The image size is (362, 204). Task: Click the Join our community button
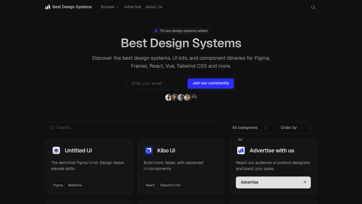pos(210,83)
